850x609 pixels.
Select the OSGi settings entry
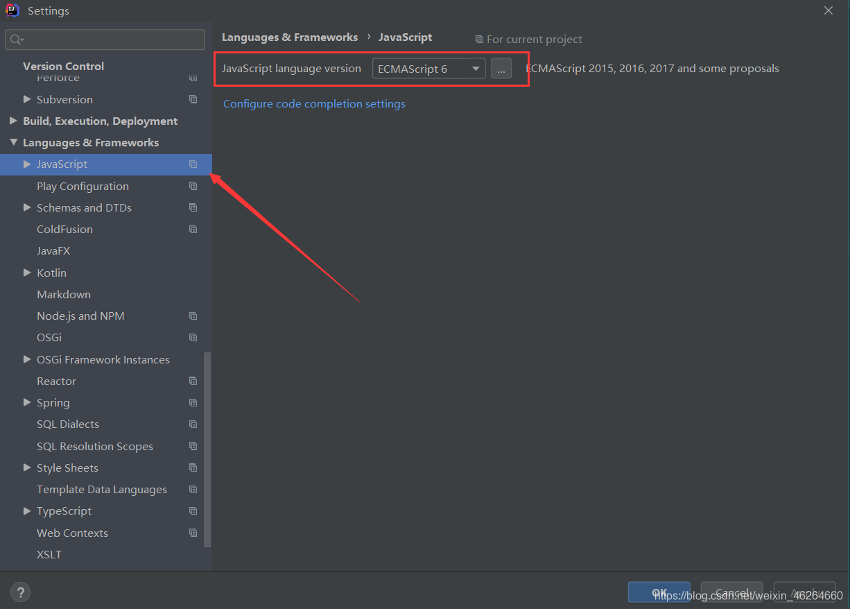point(49,337)
